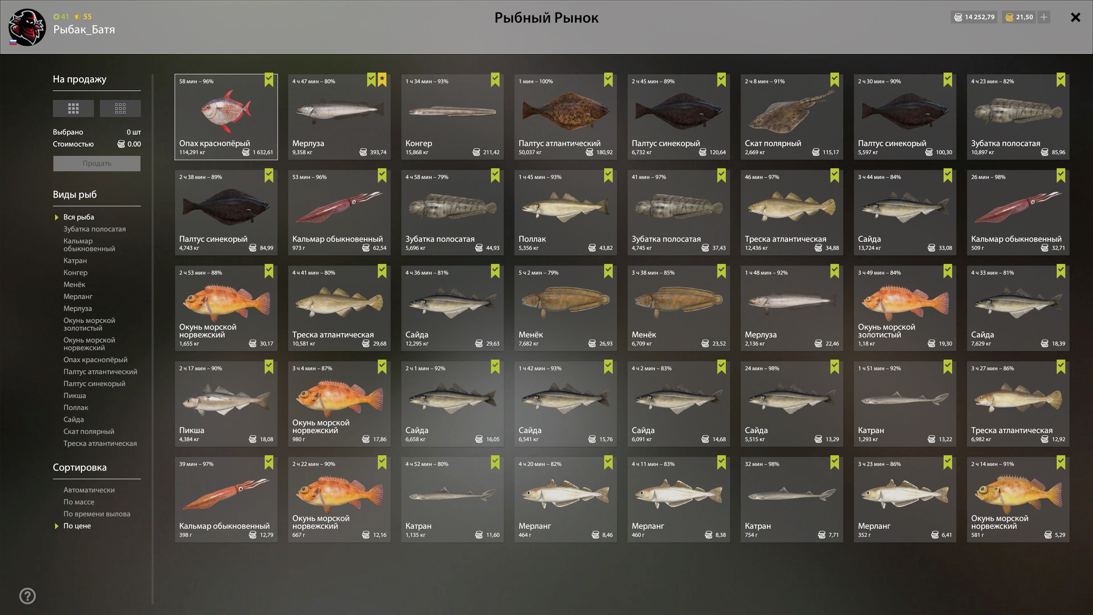Screen dimensions: 1093x615
Task: Click the plus icon to add gold
Action: 1044,17
